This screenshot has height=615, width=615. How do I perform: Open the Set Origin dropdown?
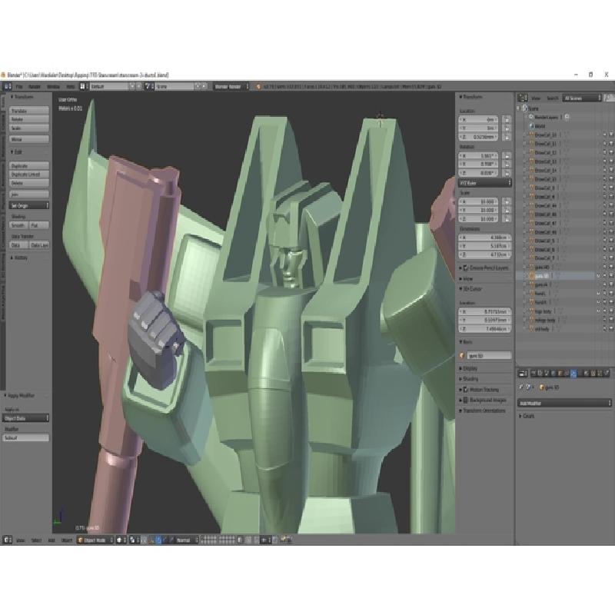[29, 205]
